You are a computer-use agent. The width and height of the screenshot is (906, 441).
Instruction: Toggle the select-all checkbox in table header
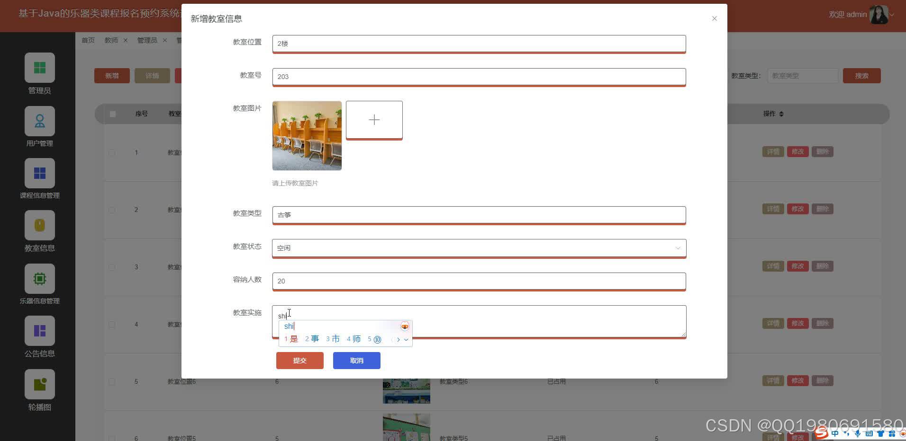pyautogui.click(x=112, y=114)
